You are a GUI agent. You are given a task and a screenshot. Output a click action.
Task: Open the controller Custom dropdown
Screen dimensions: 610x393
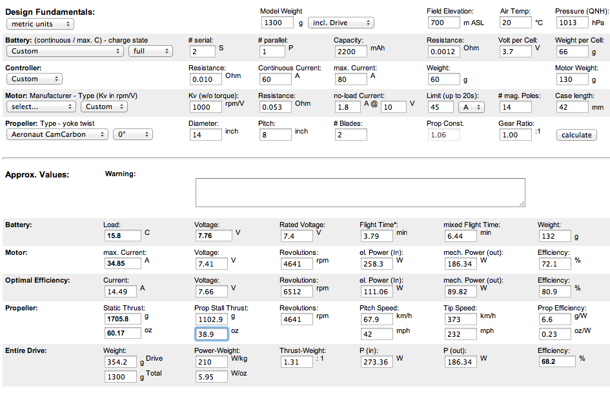point(36,79)
